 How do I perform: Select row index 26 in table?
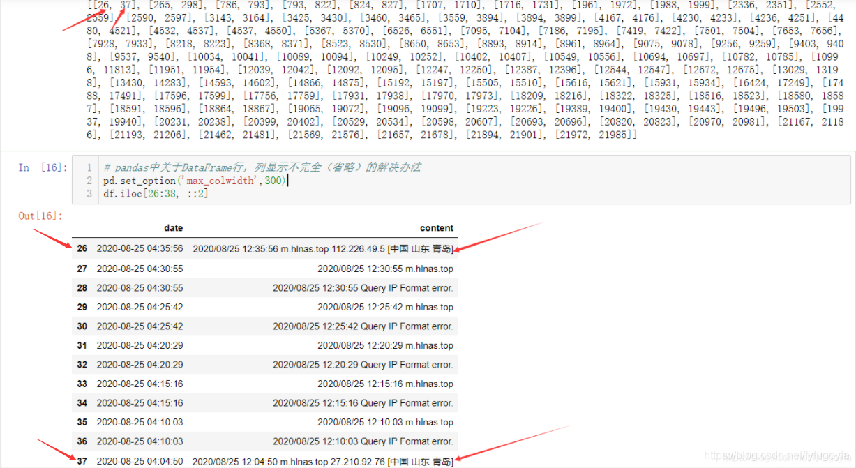tap(82, 248)
